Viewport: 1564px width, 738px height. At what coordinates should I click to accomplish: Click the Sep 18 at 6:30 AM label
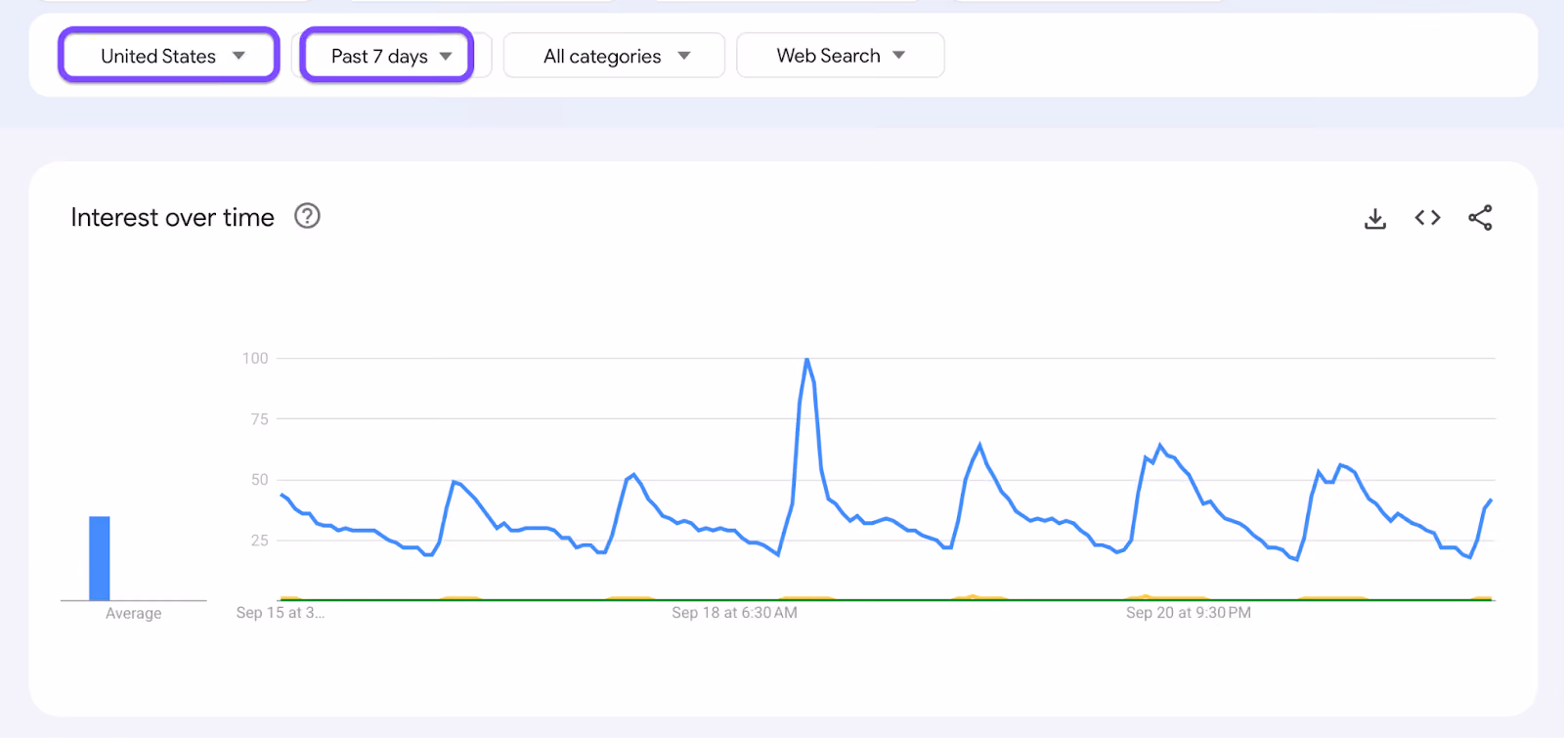tap(734, 613)
